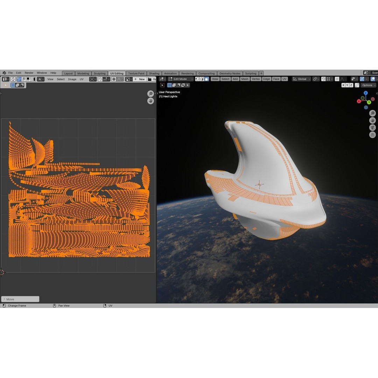The image size is (378, 378).
Task: Set UV select mode to new selection
Action: (13, 85)
